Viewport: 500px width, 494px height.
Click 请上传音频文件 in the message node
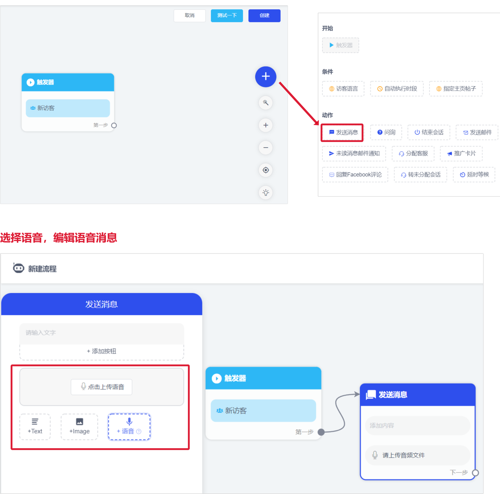coord(417,455)
